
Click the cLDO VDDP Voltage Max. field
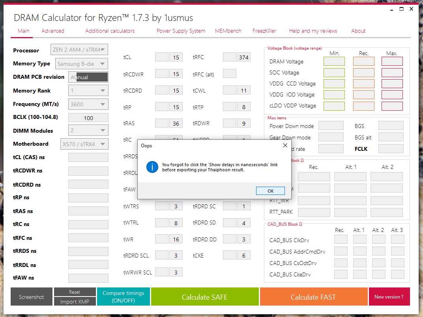392,106
